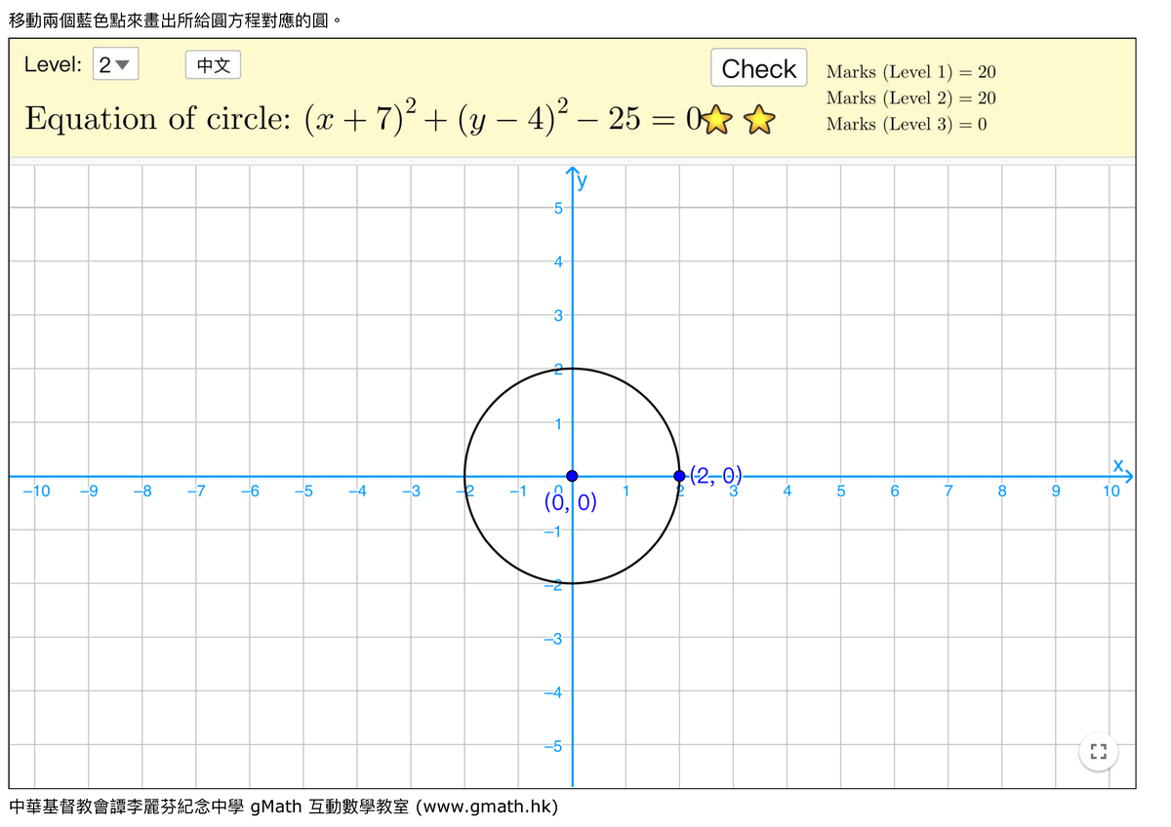Image resolution: width=1171 pixels, height=827 pixels.
Task: Click the "Marks (Level 2) = 20" text
Action: point(910,98)
